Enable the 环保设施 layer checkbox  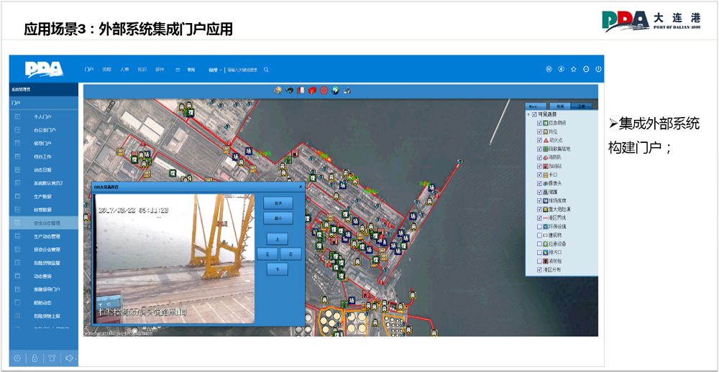click(540, 226)
